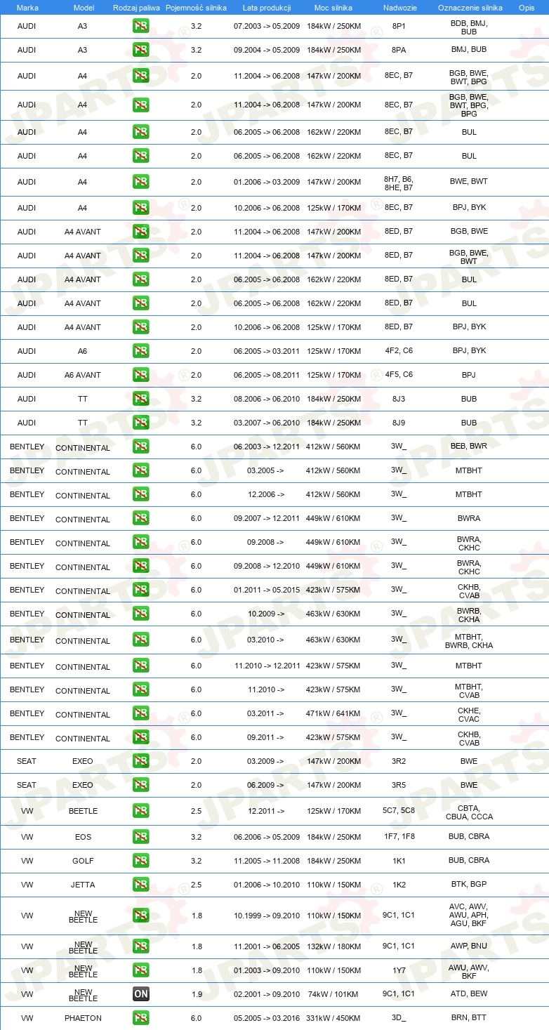Click petrol icon in Bentley 03.2010 row
Screen dimensions: 549x1030
[140, 640]
